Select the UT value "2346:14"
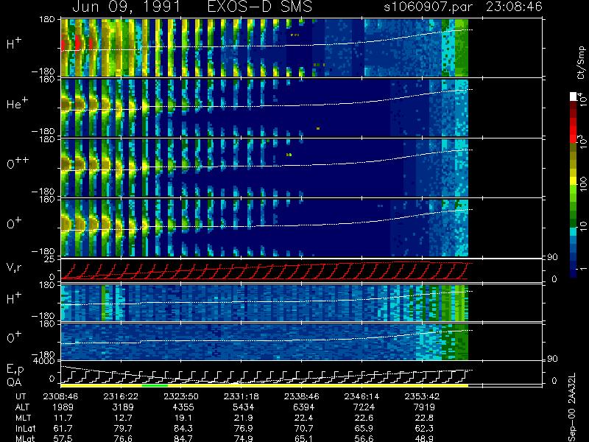Image resolution: width=589 pixels, height=442 pixels. pos(361,396)
